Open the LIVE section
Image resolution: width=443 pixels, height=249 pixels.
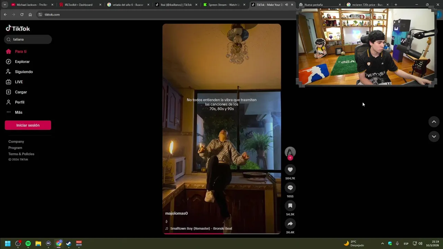pyautogui.click(x=14, y=82)
